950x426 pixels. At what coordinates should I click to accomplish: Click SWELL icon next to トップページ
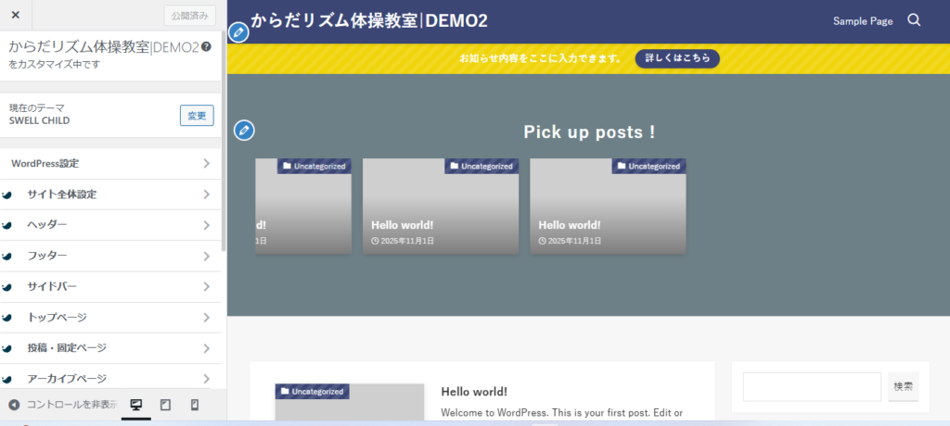click(x=7, y=318)
